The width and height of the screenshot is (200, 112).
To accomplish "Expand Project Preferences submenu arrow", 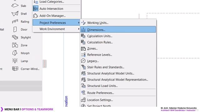I will [x=79, y=23].
